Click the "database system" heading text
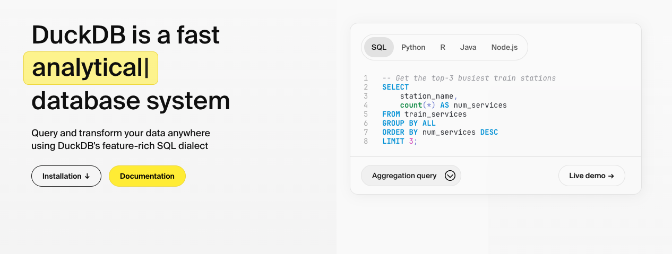This screenshot has width=672, height=254. pos(131,101)
